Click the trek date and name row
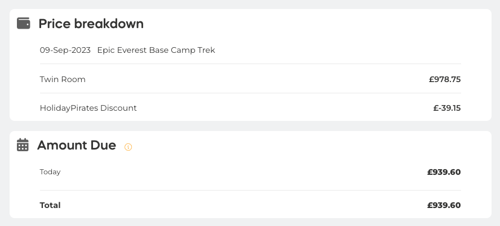This screenshot has width=500, height=226. [250, 50]
